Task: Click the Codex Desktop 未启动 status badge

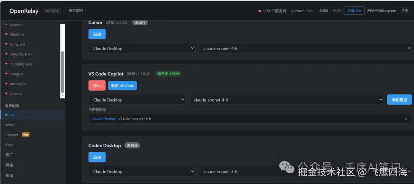Action: coord(132,145)
